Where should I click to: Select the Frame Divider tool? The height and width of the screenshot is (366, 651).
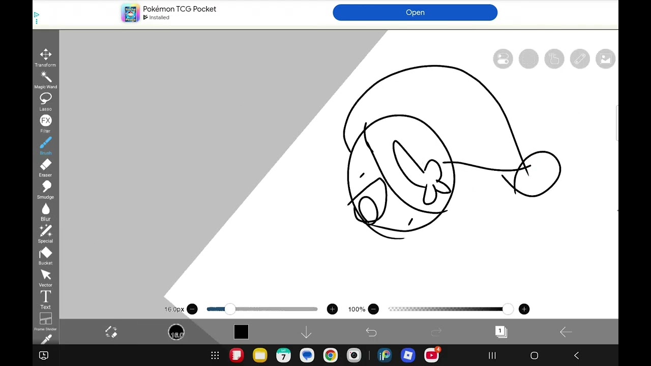(45, 322)
